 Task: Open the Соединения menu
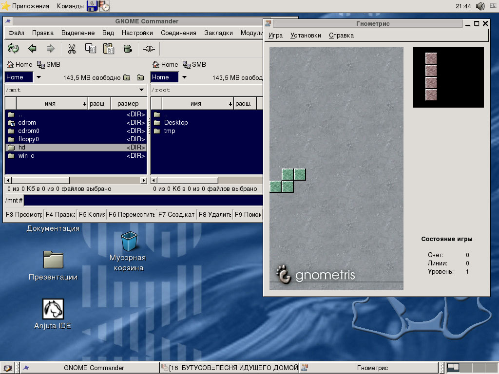click(x=178, y=33)
